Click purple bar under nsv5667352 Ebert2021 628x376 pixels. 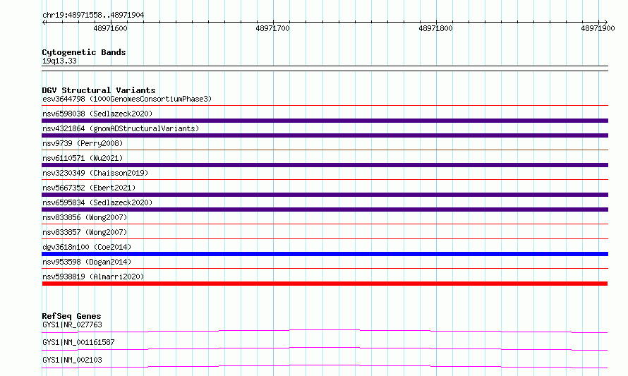pos(325,195)
